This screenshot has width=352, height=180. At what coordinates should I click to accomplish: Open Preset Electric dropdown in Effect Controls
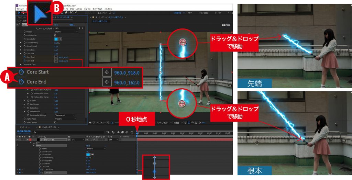(x=66, y=32)
